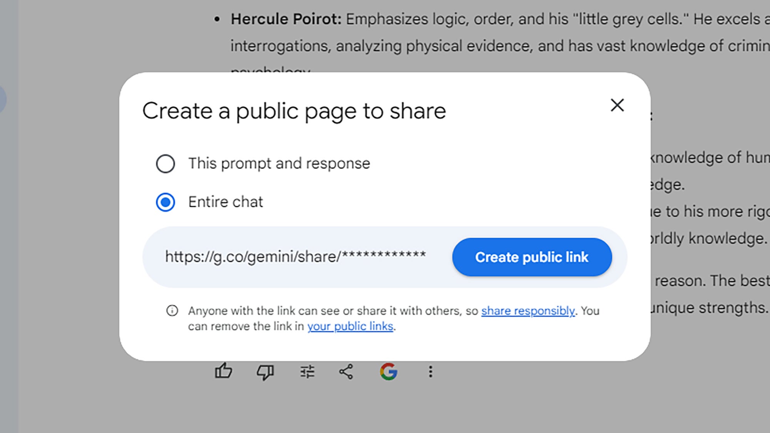Click the Entire chat label text
Screen dimensions: 770x433
pyautogui.click(x=226, y=202)
